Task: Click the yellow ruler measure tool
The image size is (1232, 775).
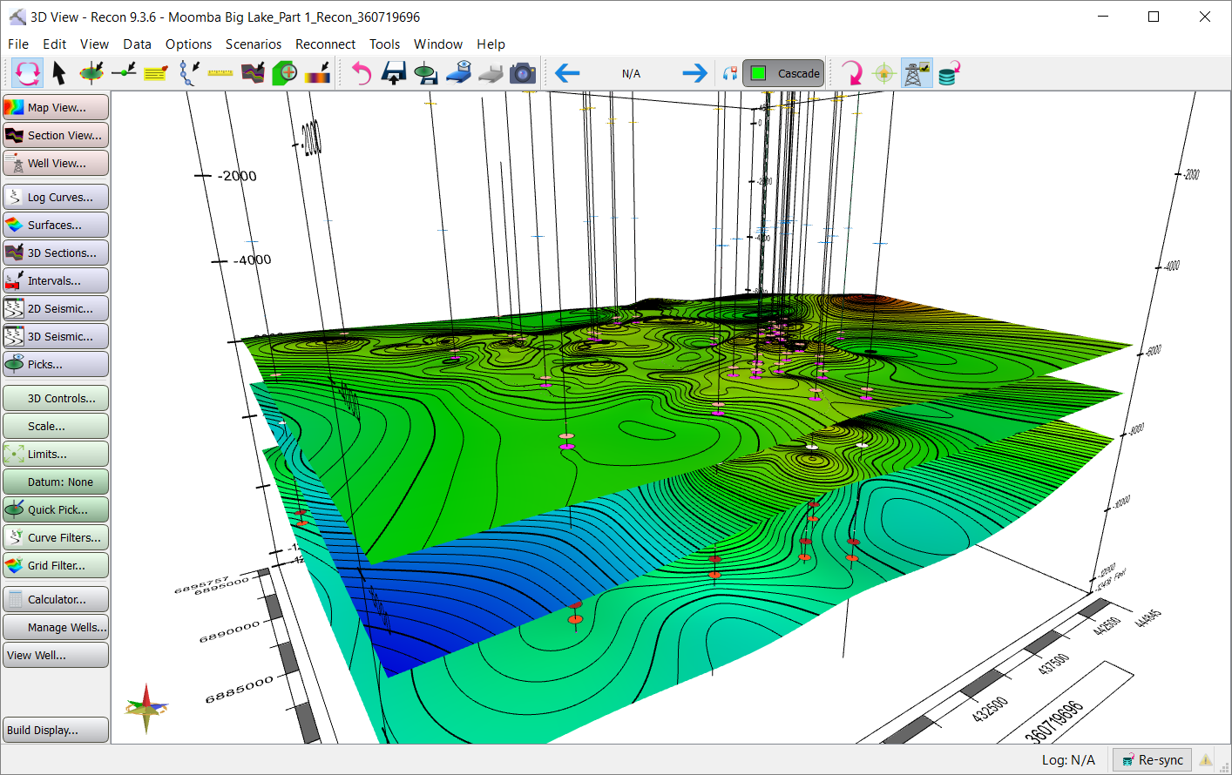Action: click(x=220, y=74)
